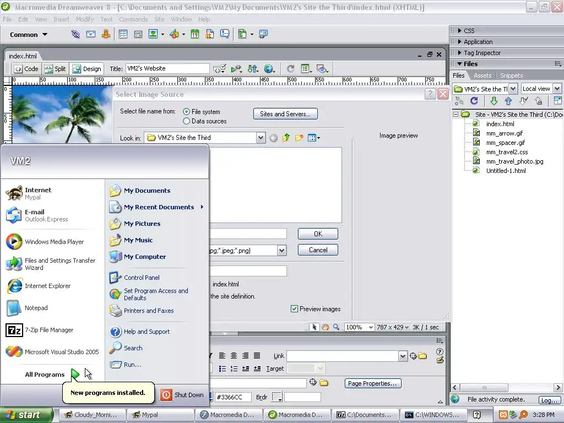Click the border color swatch next to Brdr
This screenshot has width=564, height=423.
point(276,397)
